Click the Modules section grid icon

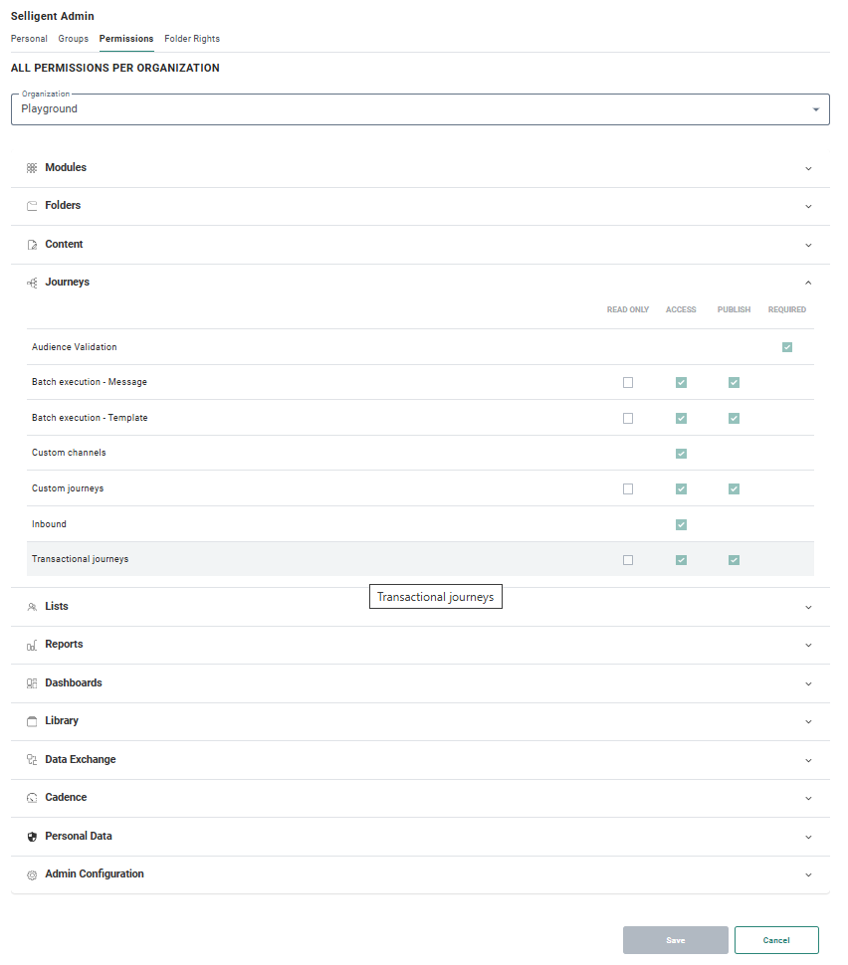click(x=32, y=168)
